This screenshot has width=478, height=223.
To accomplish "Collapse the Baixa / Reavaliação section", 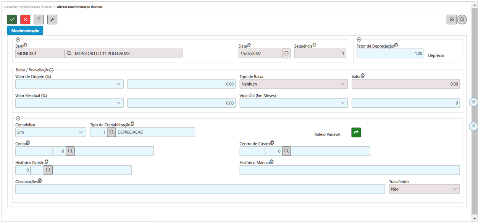I will tap(52, 70).
